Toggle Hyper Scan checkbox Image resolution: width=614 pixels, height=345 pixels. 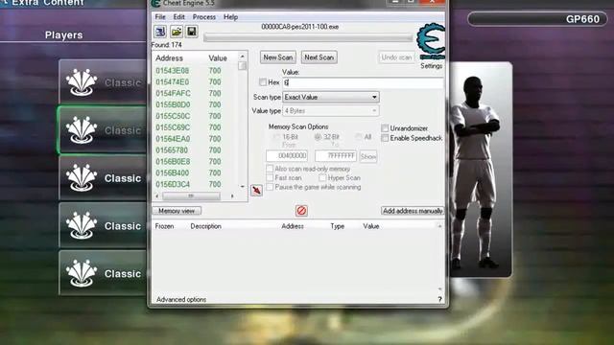point(322,177)
